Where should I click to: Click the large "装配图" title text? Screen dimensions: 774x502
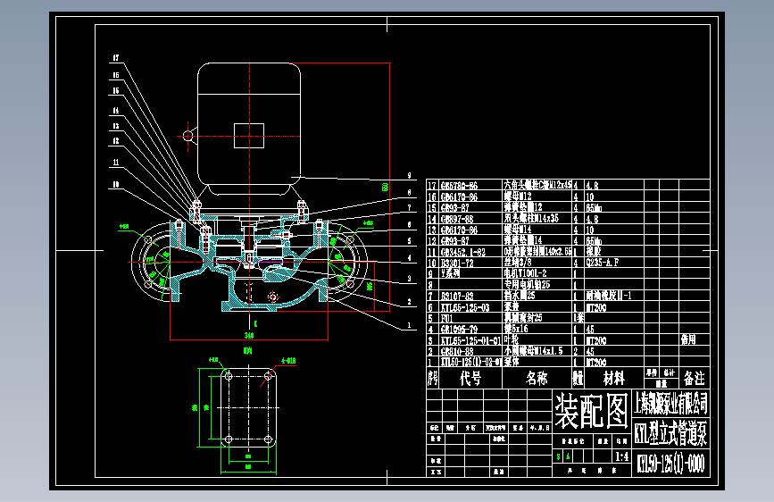[591, 411]
